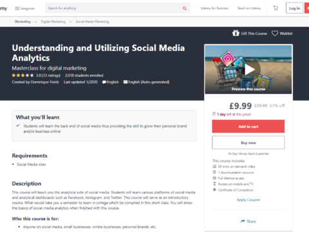
Task: Open the Categories grid menu
Action: click(x=25, y=8)
